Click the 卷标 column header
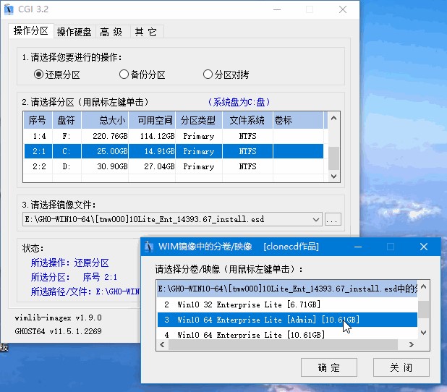Image resolution: width=447 pixels, height=392 pixels. [298, 120]
